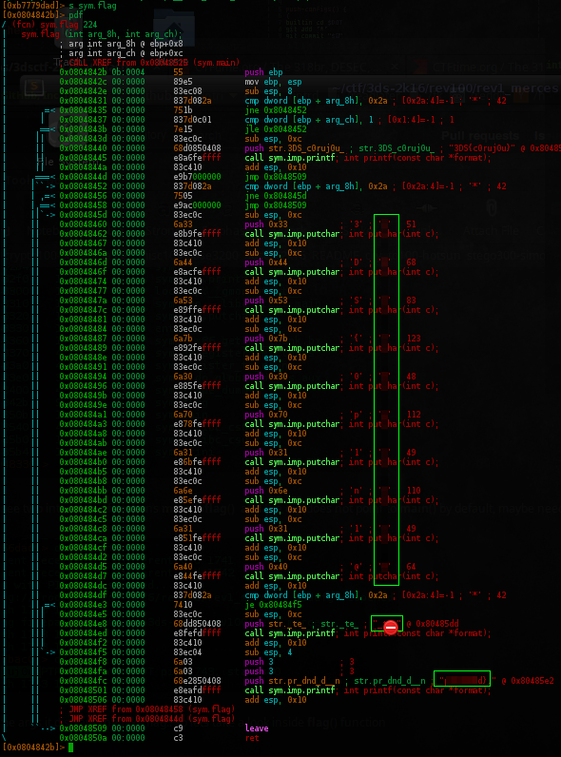Click the faint CTFtime.org tab in background
Viewport: 561px width, 757px height.
(x=488, y=68)
